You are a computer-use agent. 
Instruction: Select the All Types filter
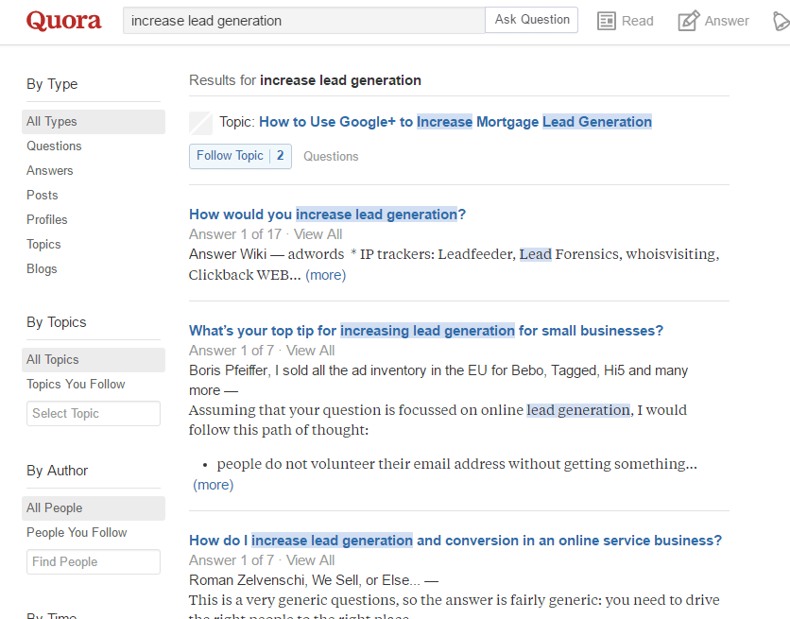(x=94, y=121)
